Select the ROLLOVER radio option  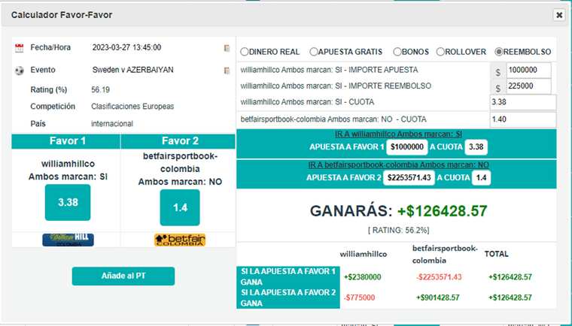[440, 52]
